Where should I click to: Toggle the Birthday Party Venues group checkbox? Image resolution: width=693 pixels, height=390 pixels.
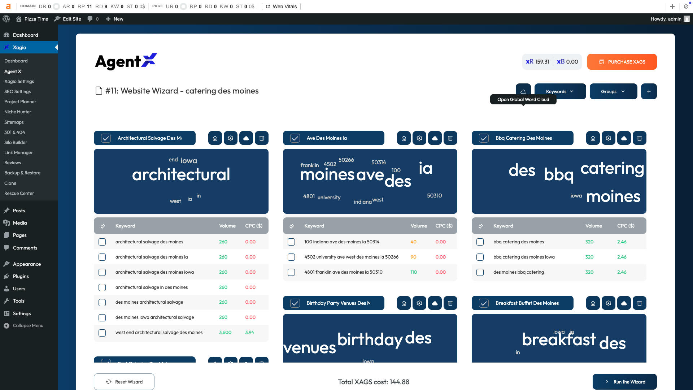point(295,303)
